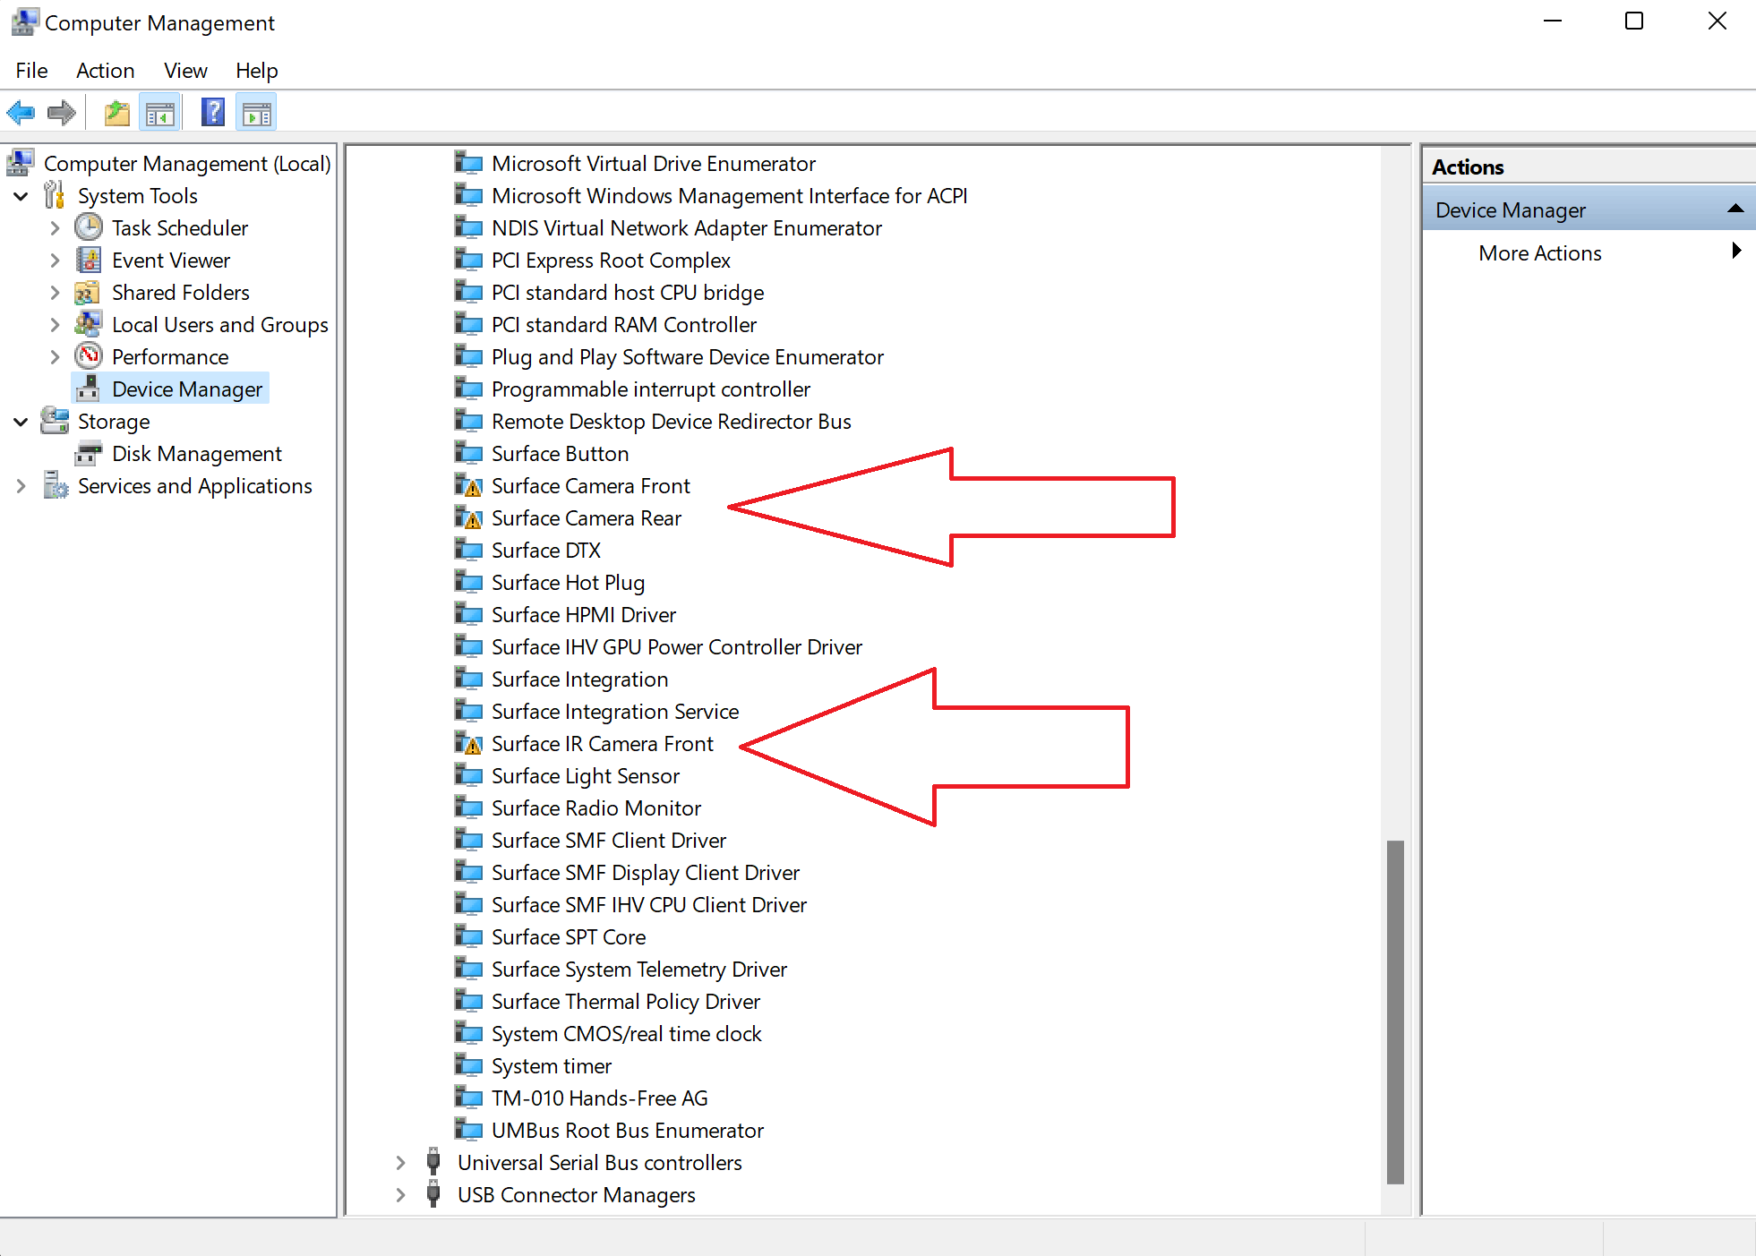
Task: Click the Forward arrow toolbar icon
Action: pyautogui.click(x=62, y=113)
